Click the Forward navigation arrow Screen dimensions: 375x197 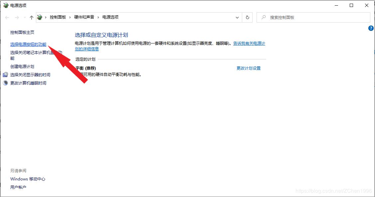(x=17, y=17)
